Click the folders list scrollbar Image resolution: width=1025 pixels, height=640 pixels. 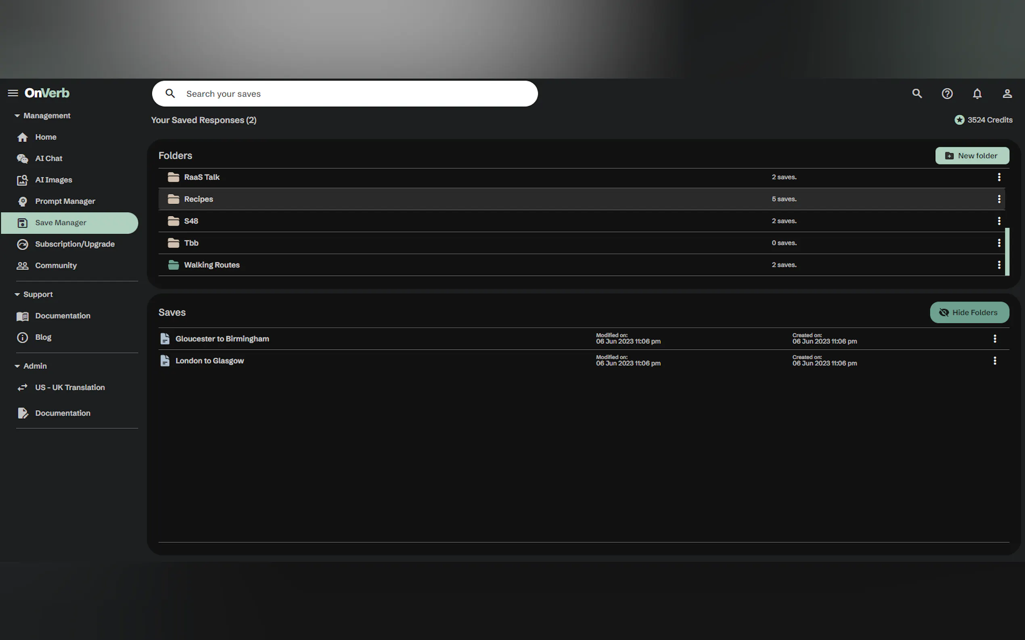pos(1007,251)
